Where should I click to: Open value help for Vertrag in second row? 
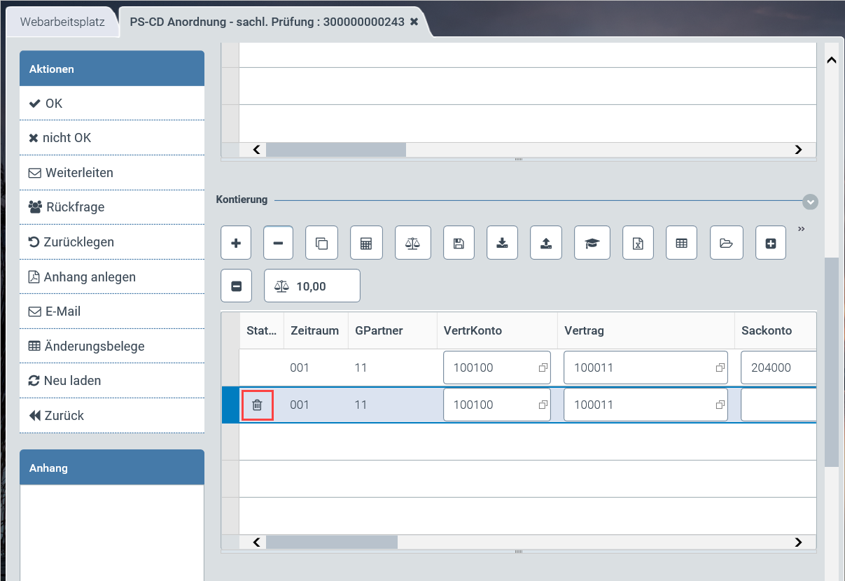[719, 405]
